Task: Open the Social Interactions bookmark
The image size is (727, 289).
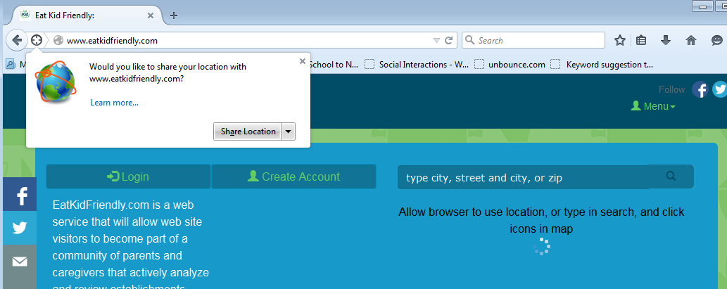Action: click(417, 65)
